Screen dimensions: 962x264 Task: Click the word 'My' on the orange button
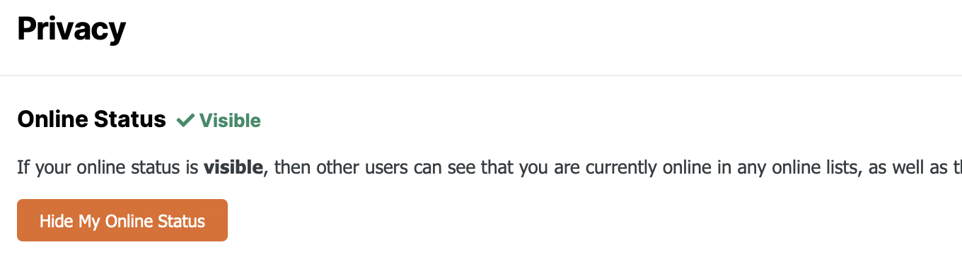pyautogui.click(x=88, y=221)
